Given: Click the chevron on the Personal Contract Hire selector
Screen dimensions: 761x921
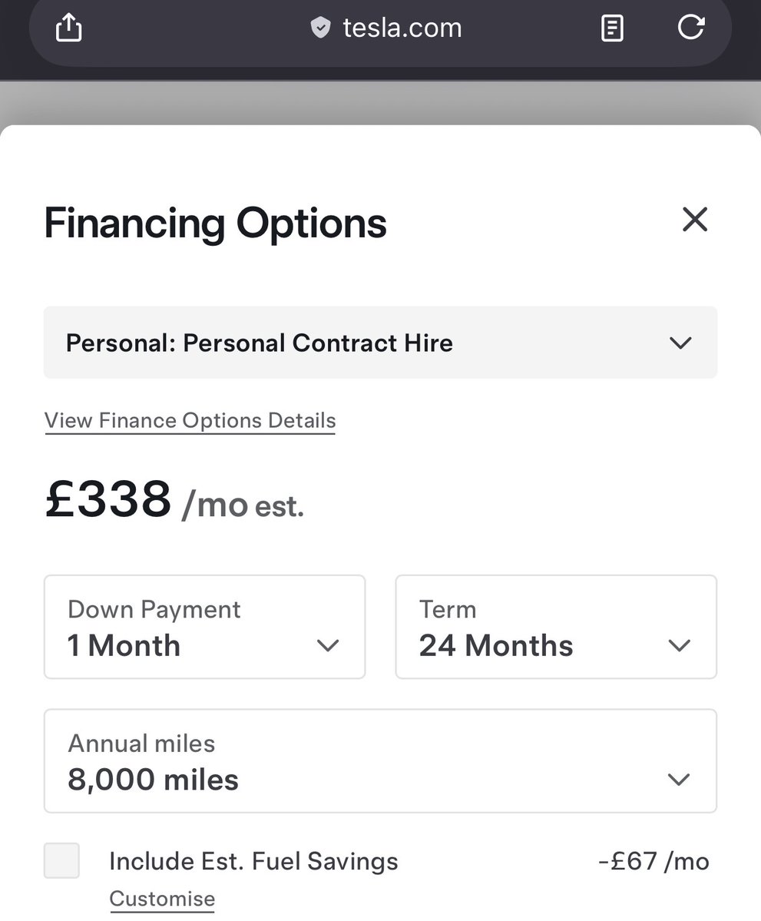Looking at the screenshot, I should [x=680, y=343].
